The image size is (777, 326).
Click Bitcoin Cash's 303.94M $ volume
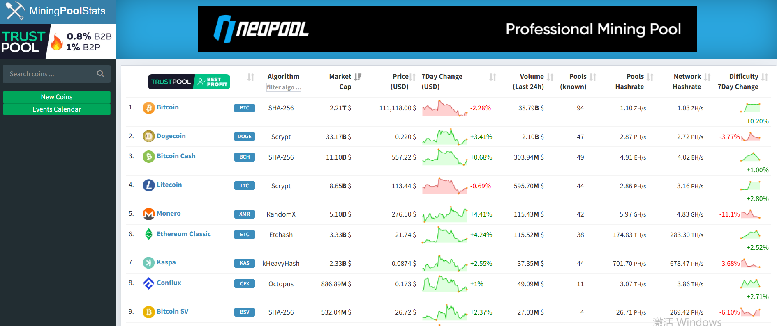(529, 157)
